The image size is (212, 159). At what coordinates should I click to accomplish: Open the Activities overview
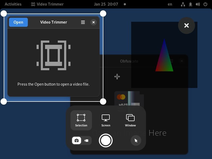pos(12,4)
